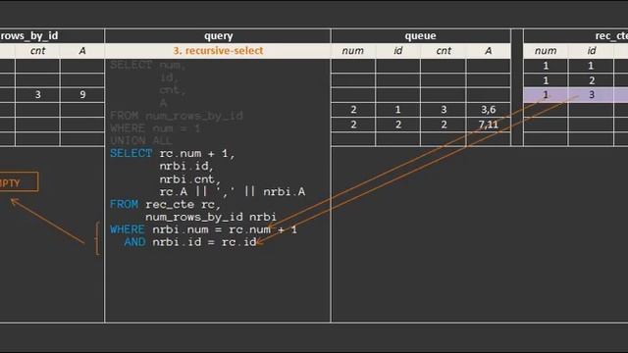Click the dimmed 'WHERE num = 1' line
This screenshot has height=353, width=628.
click(155, 128)
